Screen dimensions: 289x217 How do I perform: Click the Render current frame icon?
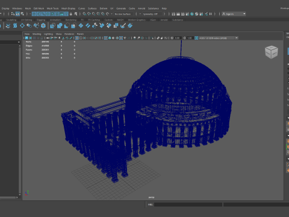point(178,14)
